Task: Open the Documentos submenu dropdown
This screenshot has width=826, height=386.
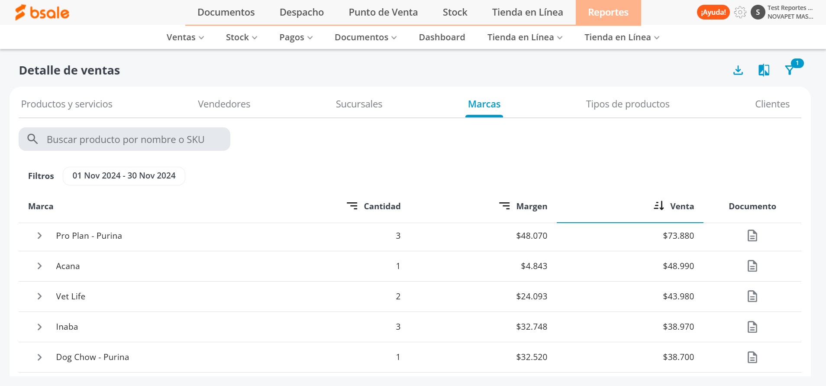Action: [366, 37]
